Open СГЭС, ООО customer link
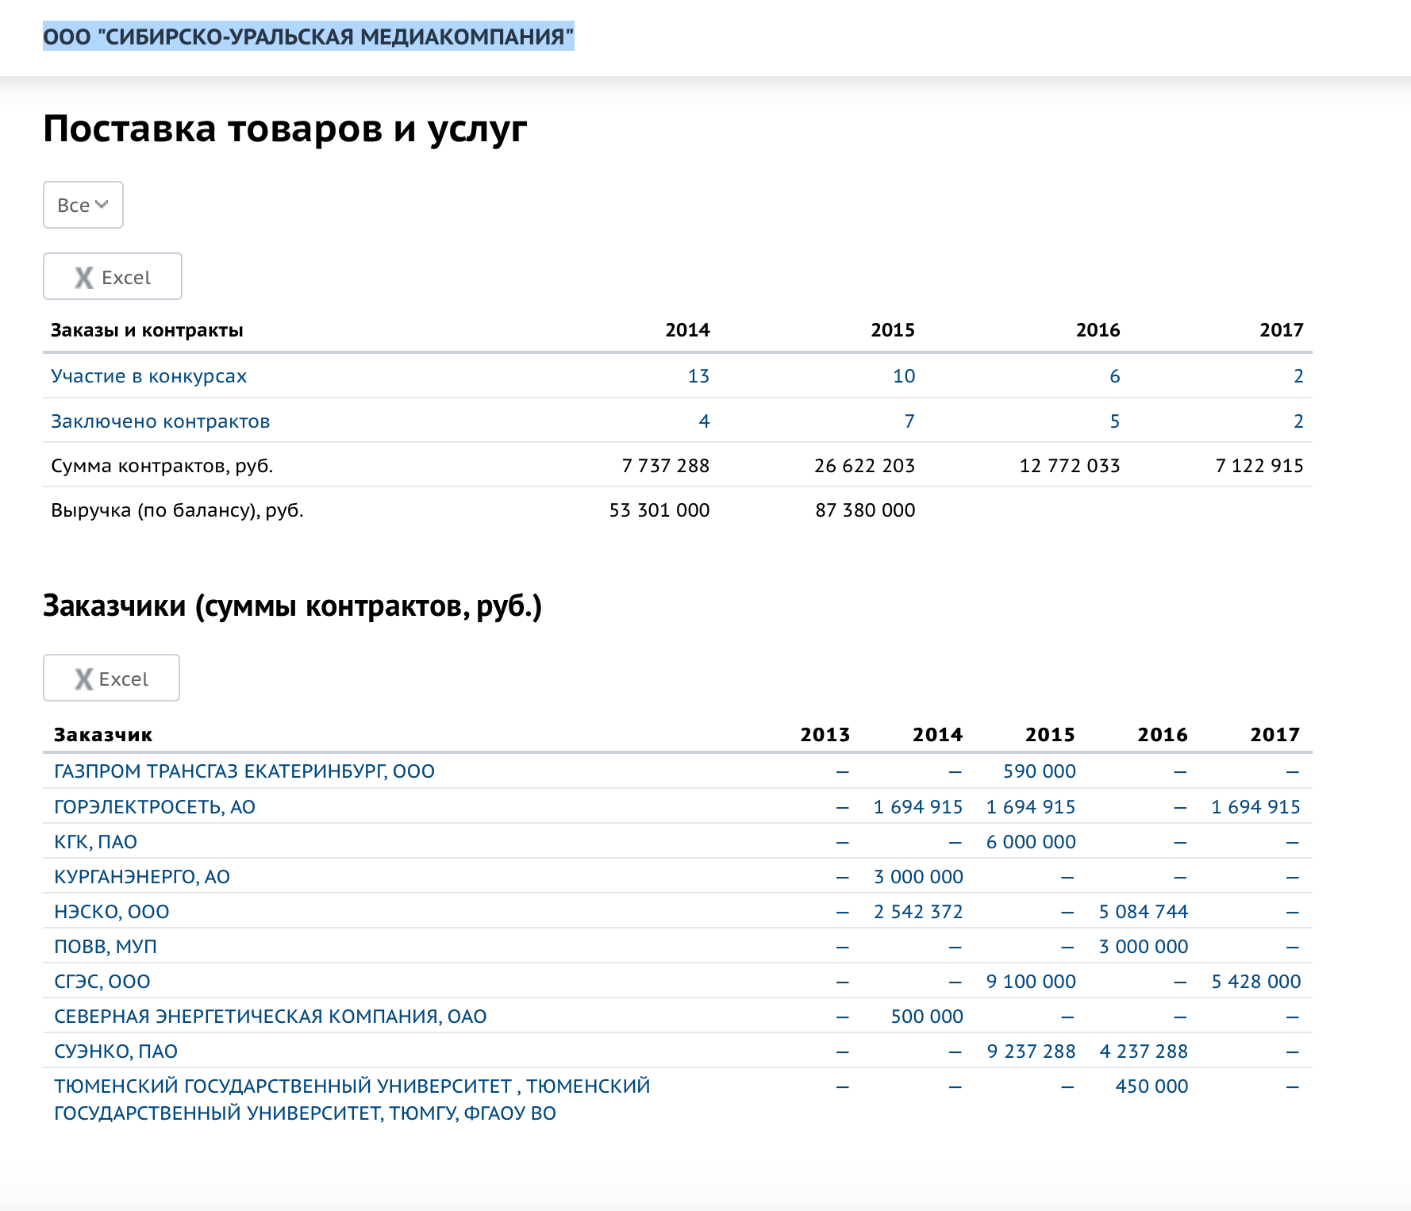The image size is (1411, 1211). click(x=102, y=982)
